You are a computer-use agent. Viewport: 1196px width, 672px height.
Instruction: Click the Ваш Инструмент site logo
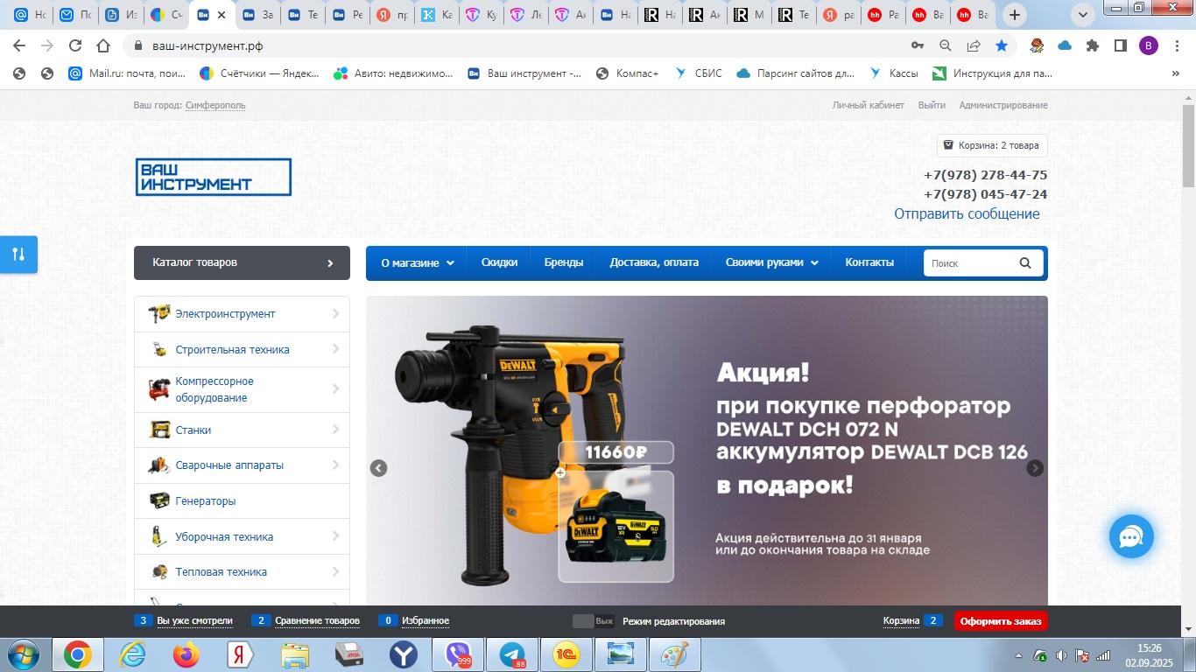[x=213, y=177]
